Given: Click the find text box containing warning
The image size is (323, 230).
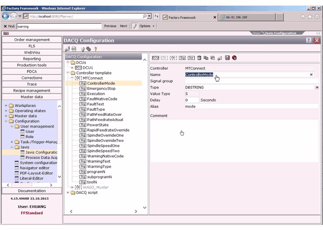Looking at the screenshot, I should 59,27.
